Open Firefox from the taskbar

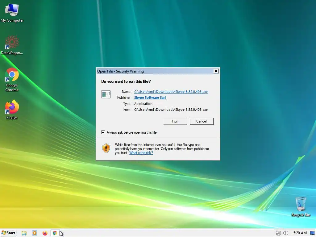pos(45,233)
